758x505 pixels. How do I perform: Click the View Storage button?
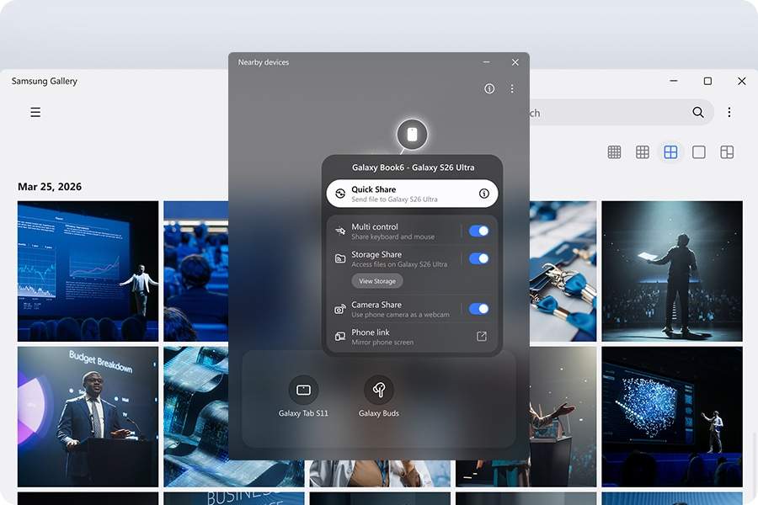[377, 281]
